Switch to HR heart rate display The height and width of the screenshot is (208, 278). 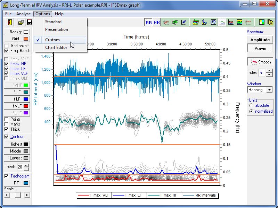point(157,23)
